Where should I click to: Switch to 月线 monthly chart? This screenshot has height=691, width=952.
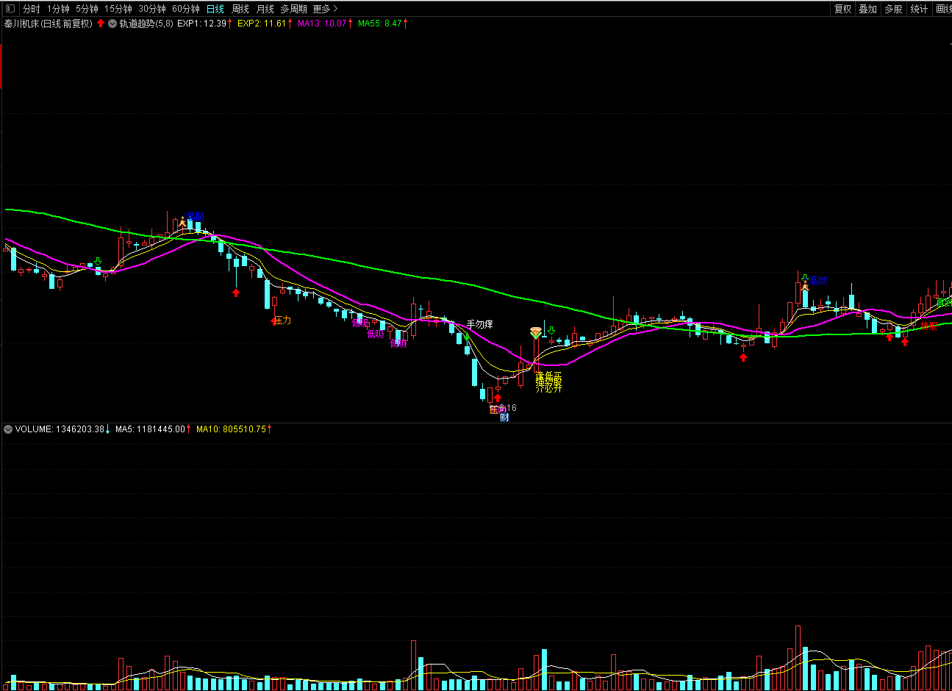[x=265, y=9]
